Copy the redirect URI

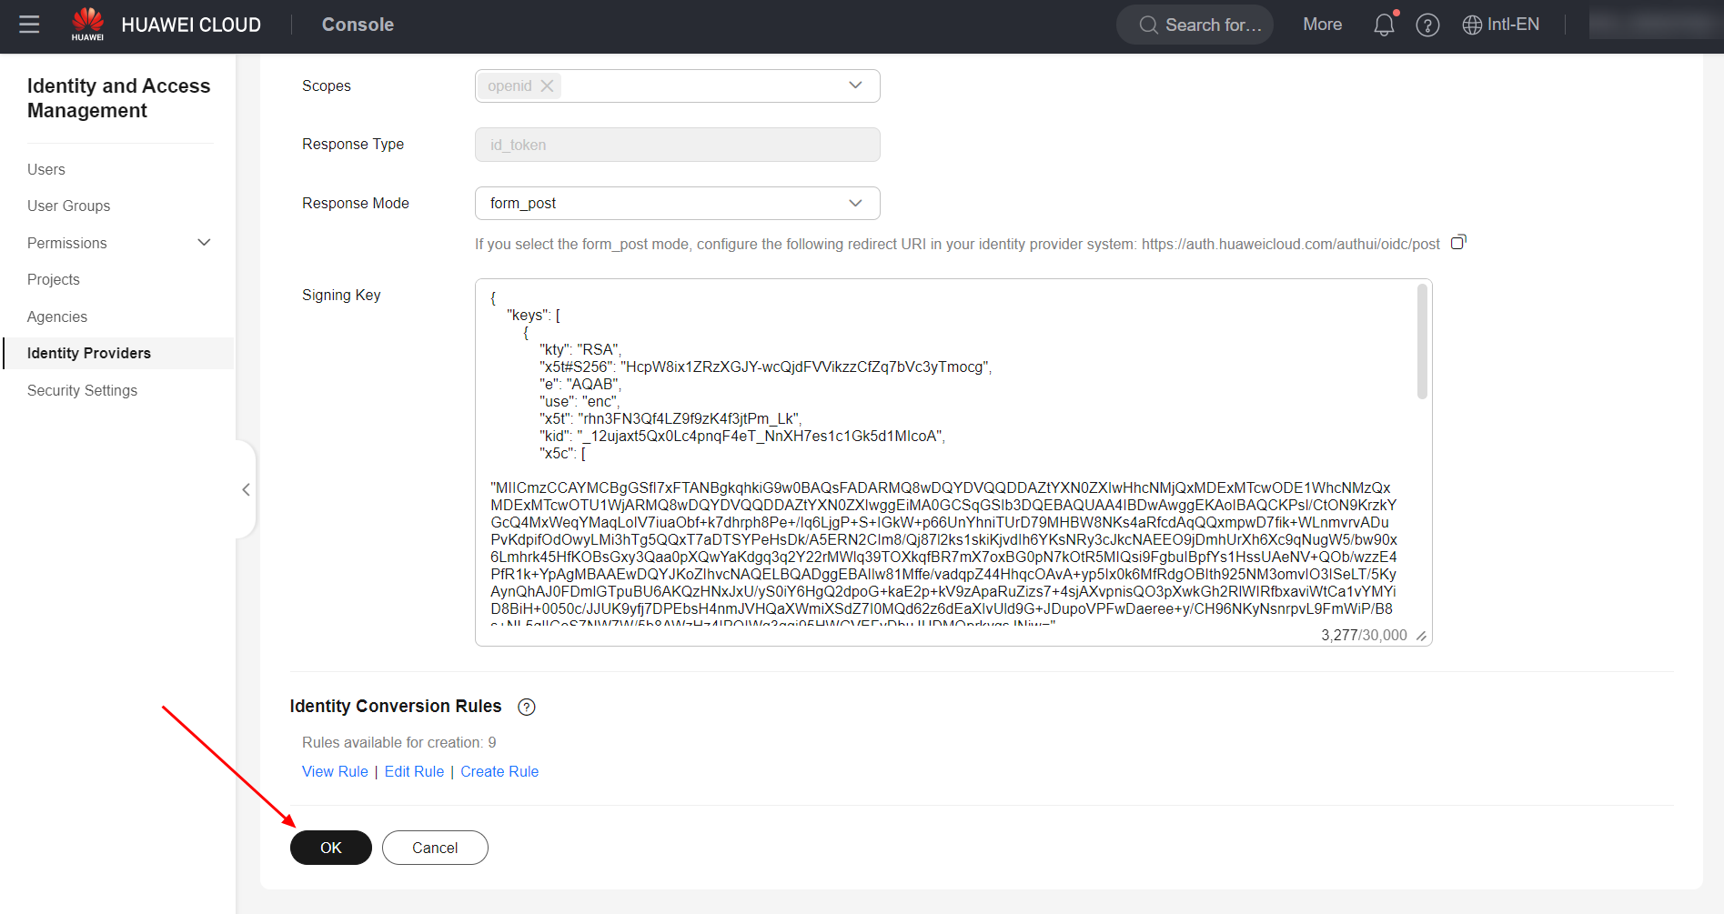click(x=1457, y=243)
